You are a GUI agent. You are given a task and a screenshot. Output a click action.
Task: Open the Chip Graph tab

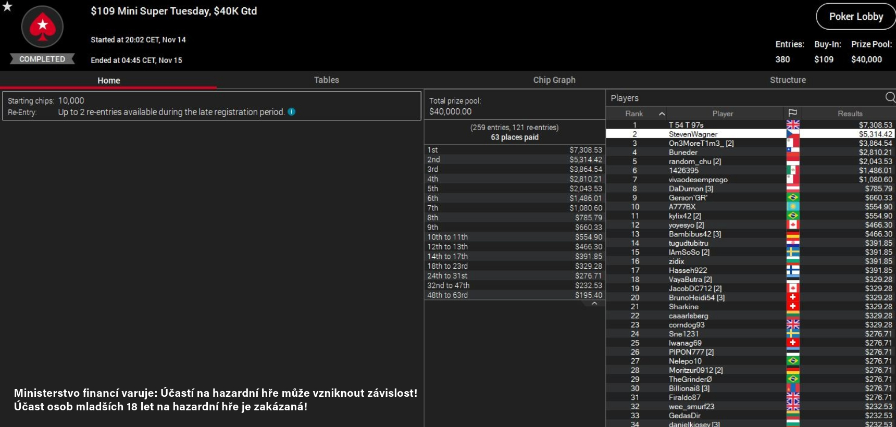[x=554, y=80]
